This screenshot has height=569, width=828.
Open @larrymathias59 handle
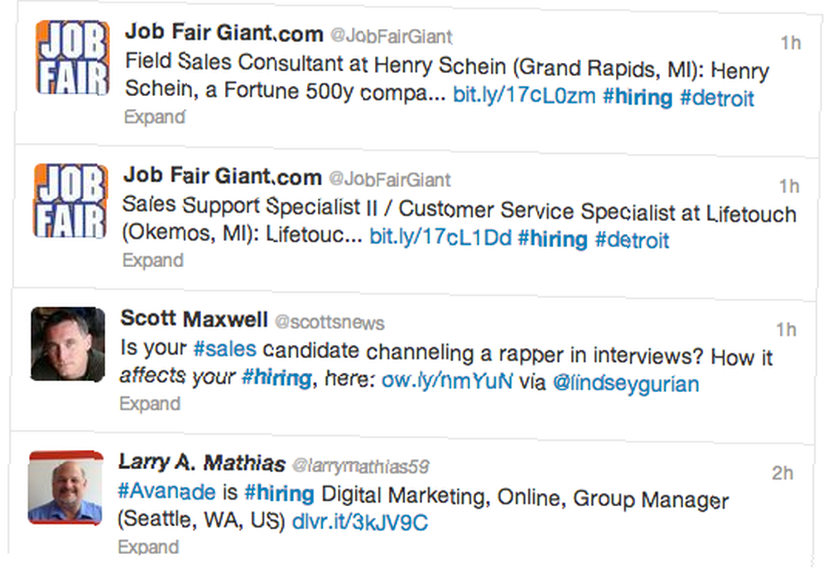(360, 466)
